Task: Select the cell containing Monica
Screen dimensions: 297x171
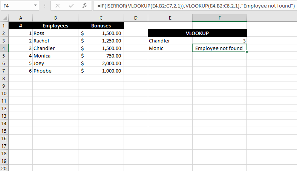Action: point(55,56)
